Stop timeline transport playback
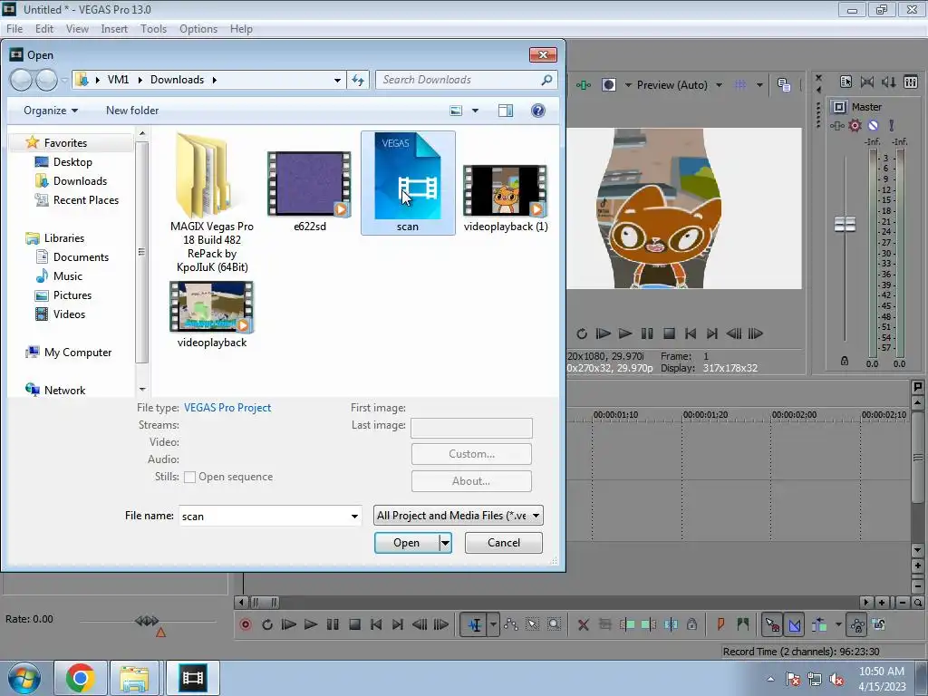 coord(354,624)
